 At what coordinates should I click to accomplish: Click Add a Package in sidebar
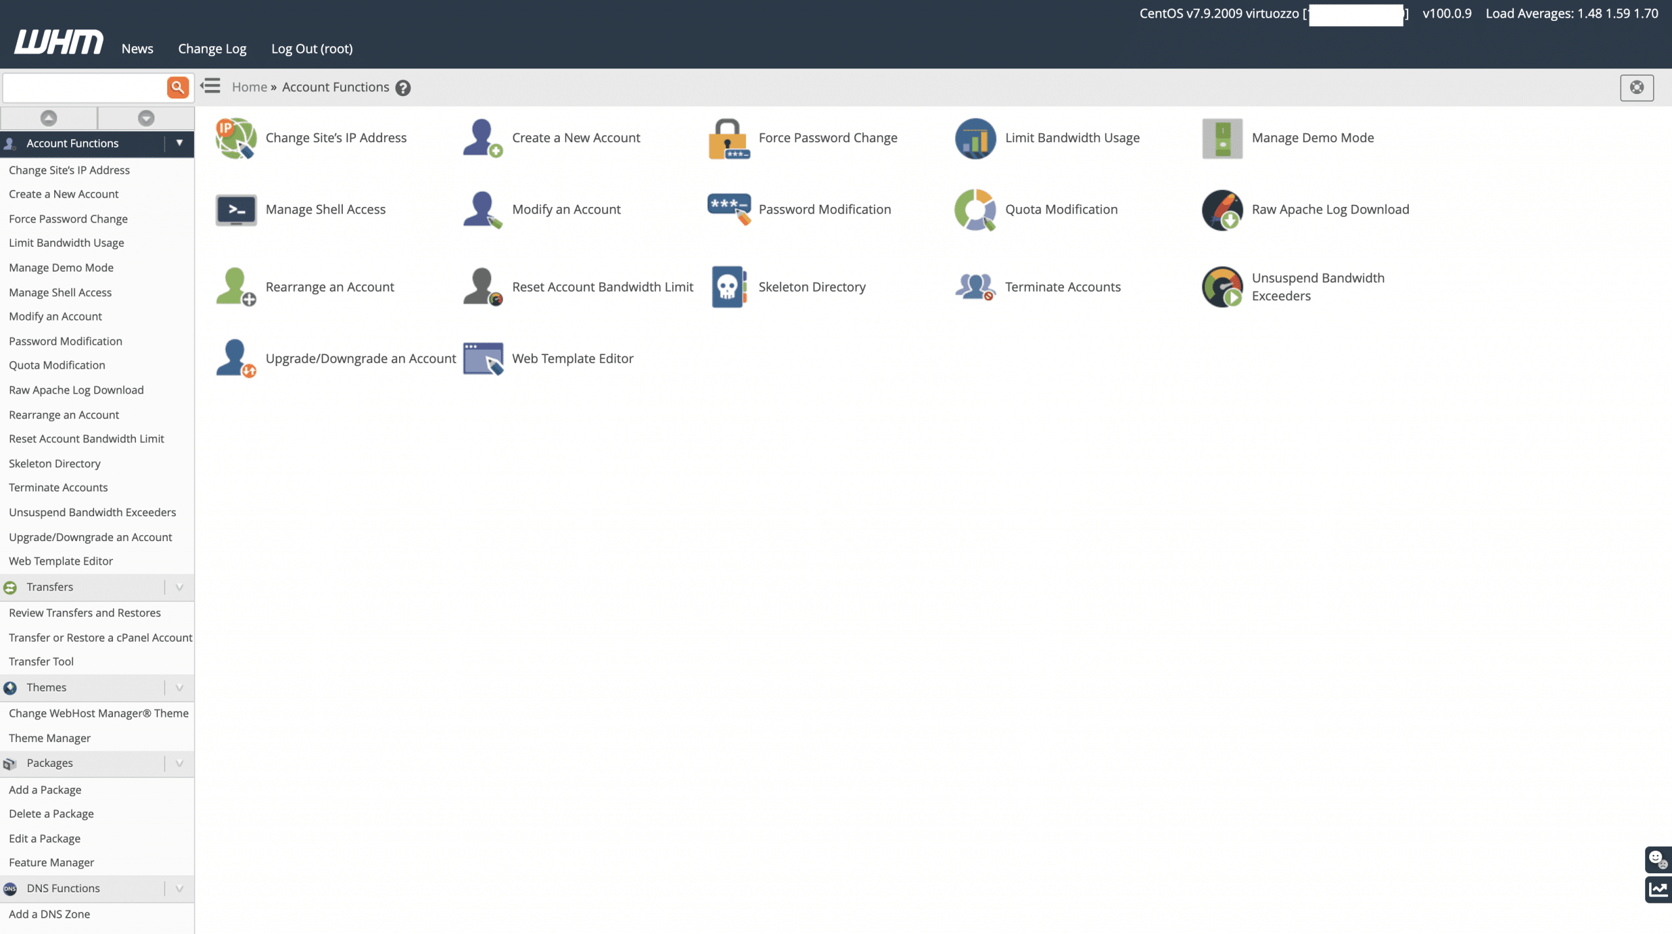coord(45,790)
